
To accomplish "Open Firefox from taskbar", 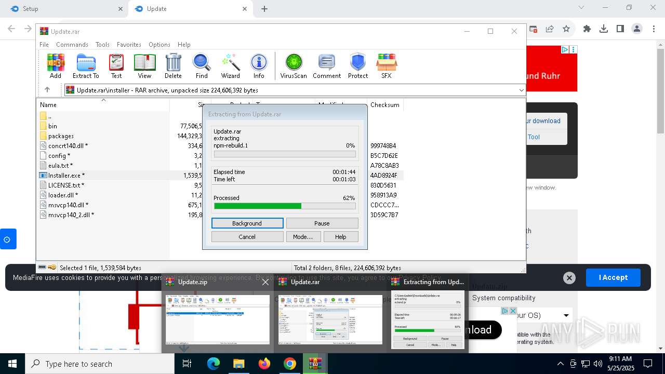I will (264, 364).
